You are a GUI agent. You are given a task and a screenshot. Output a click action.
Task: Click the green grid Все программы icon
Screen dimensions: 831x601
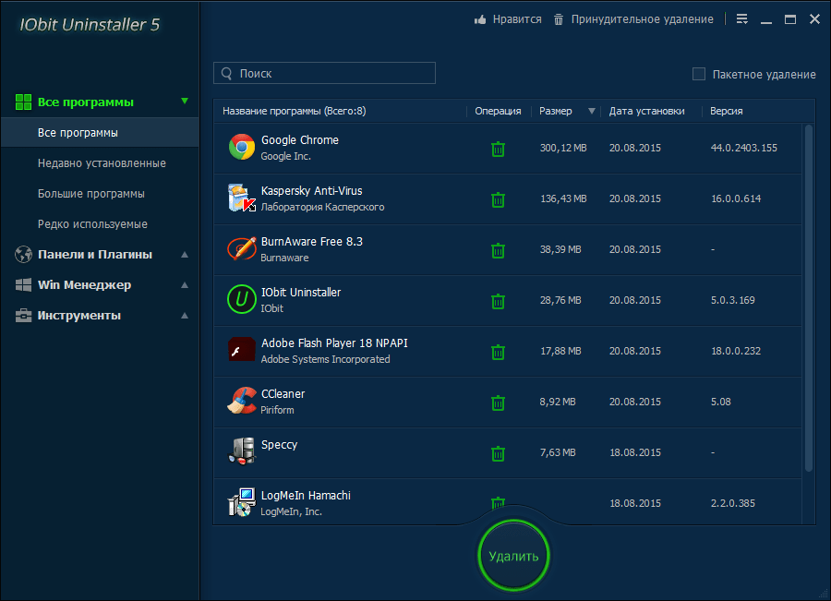tap(23, 102)
